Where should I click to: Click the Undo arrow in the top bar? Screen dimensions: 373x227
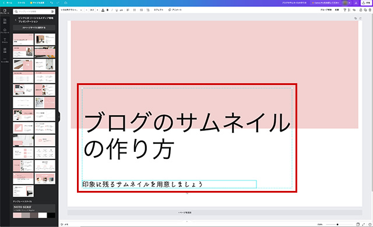[x=52, y=3]
